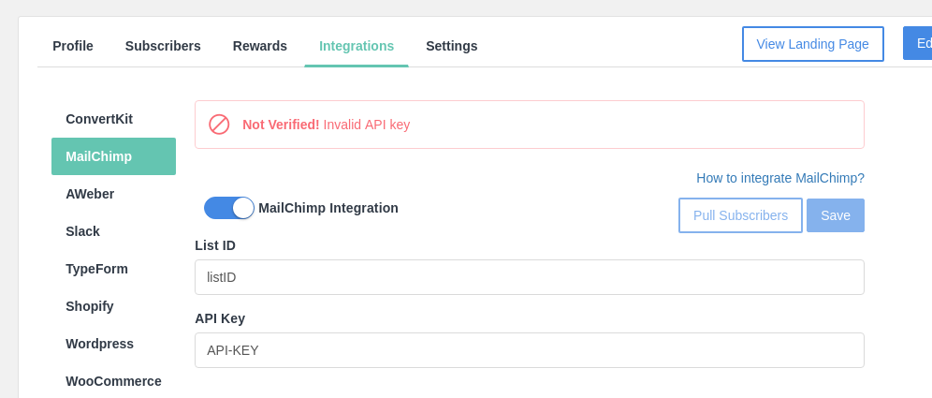Select WooCommerce from integrations list

[113, 381]
